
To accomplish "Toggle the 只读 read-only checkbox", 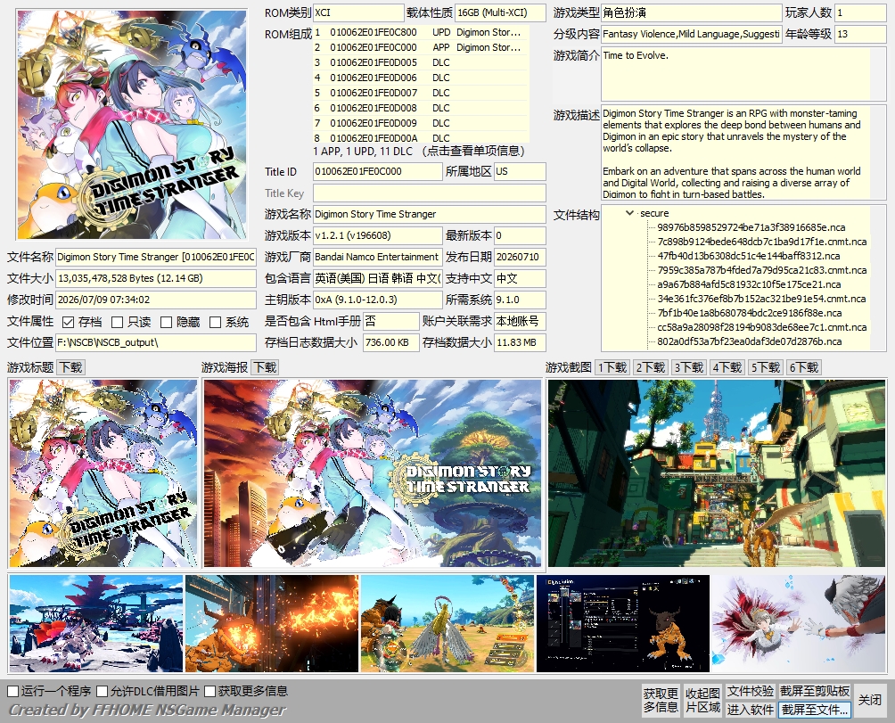I will coord(117,323).
